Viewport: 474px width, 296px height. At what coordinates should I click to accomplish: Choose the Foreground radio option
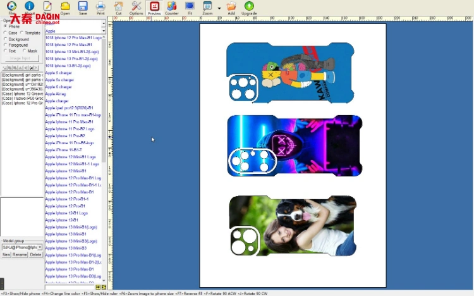(x=6, y=46)
